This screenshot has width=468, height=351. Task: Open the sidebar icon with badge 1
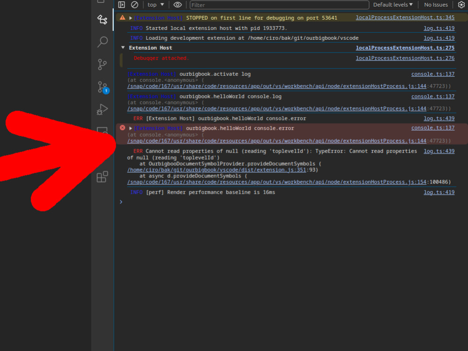pos(103,87)
